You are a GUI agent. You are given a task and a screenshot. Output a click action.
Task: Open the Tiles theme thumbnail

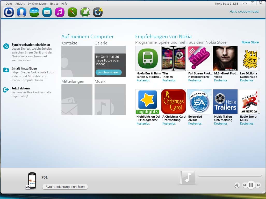pos(174,58)
